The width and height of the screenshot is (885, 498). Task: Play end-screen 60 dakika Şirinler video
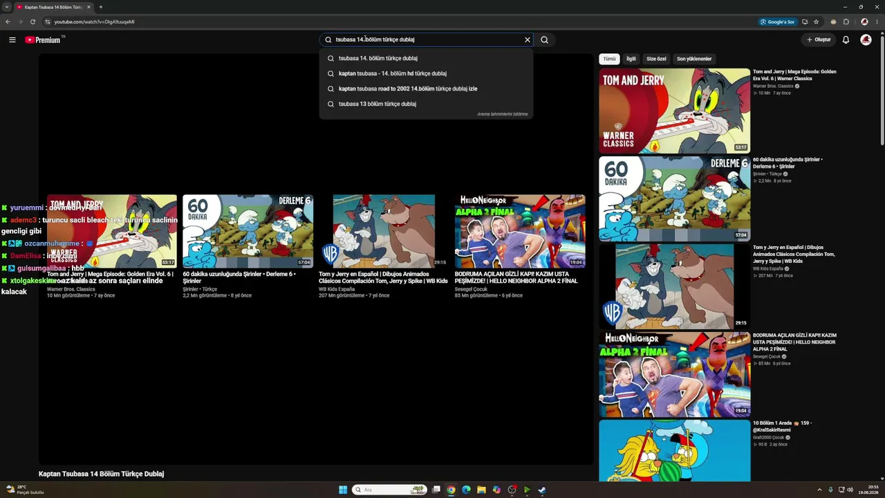248,231
